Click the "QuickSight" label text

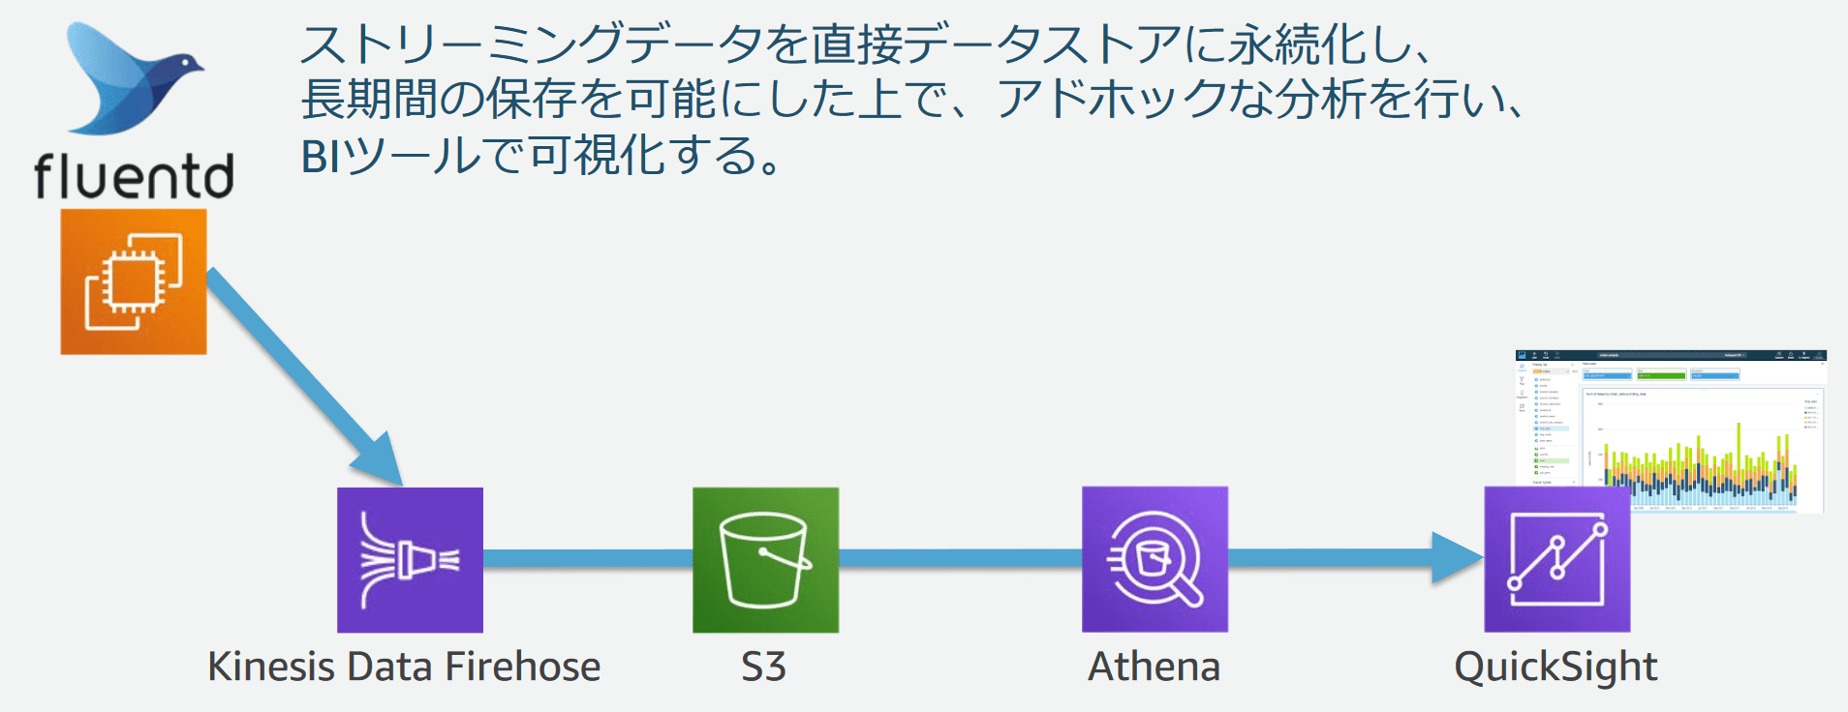click(1555, 667)
